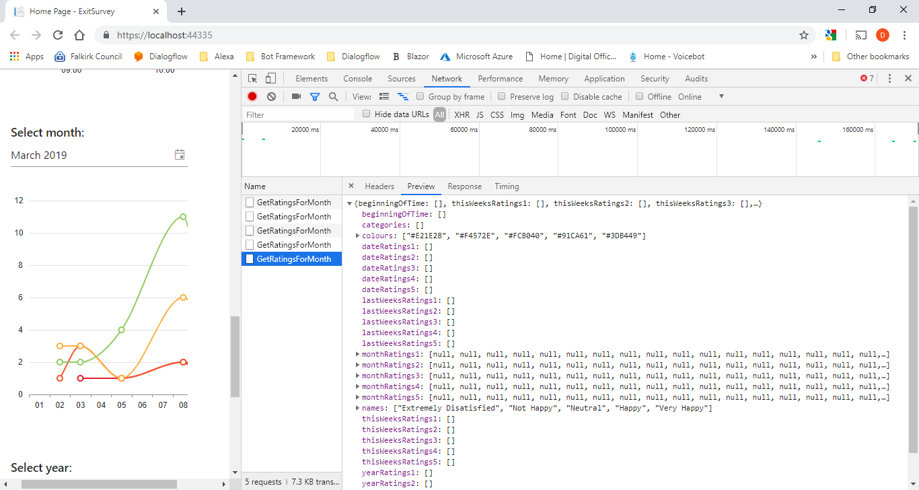Enable the Preserve log checkbox
919x490 pixels.
(x=503, y=96)
